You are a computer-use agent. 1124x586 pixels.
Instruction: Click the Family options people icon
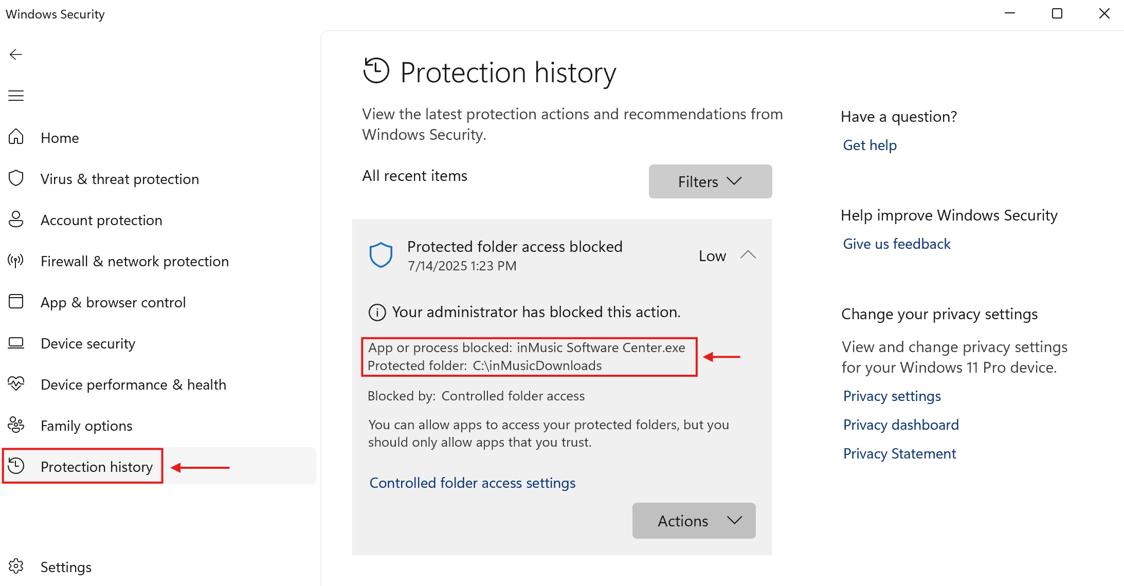(x=16, y=425)
